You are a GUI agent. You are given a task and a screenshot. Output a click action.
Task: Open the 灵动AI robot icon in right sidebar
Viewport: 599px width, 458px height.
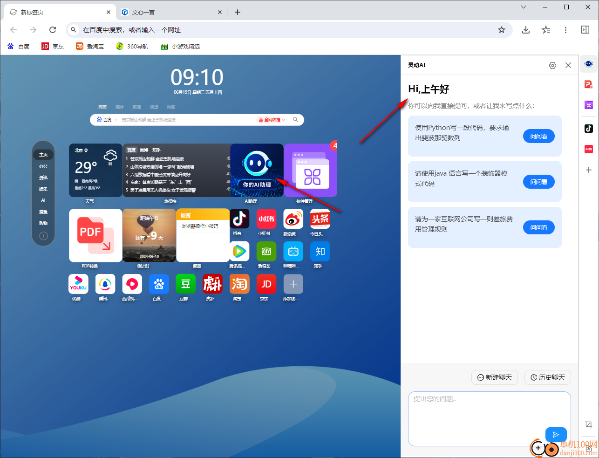click(589, 64)
